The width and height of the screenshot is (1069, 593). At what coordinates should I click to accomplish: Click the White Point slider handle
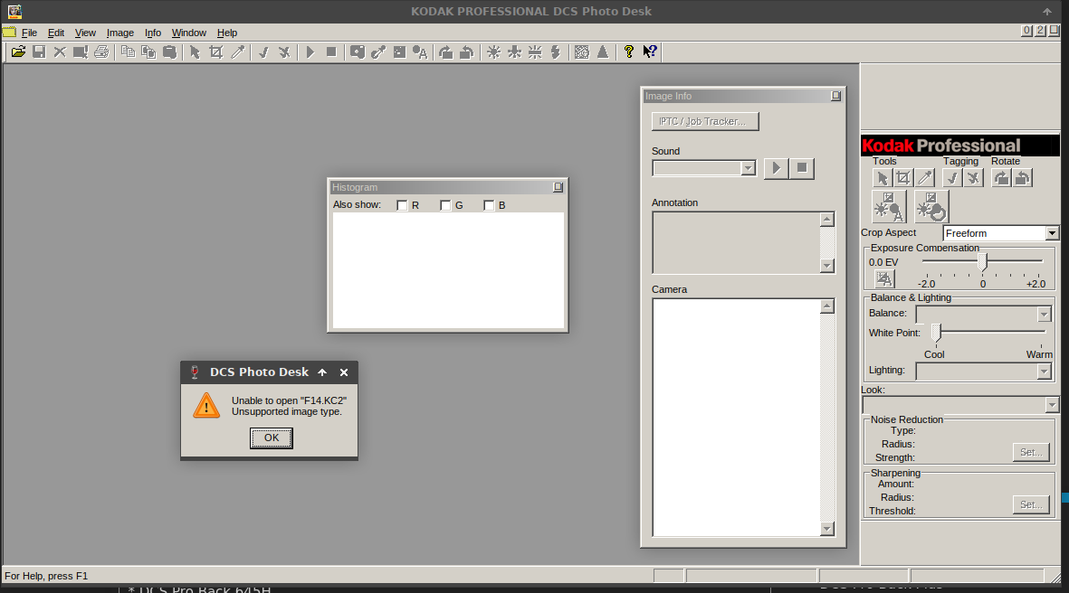click(937, 333)
